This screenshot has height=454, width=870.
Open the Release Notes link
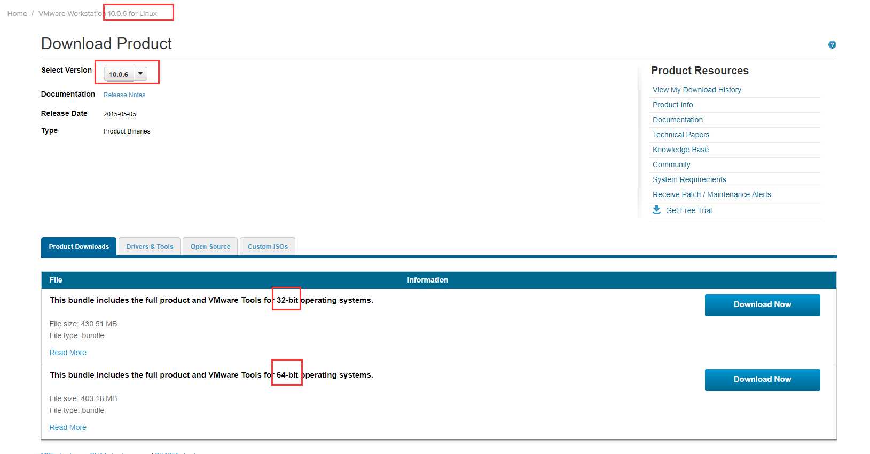[x=124, y=95]
